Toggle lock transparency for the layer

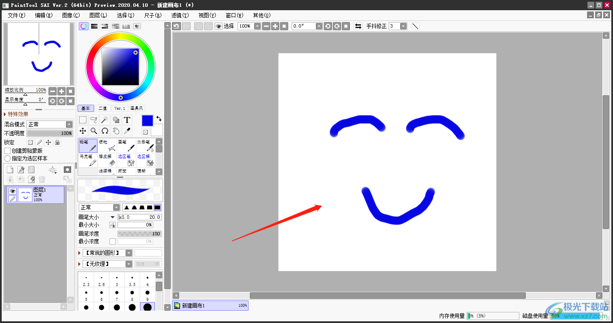click(x=30, y=143)
